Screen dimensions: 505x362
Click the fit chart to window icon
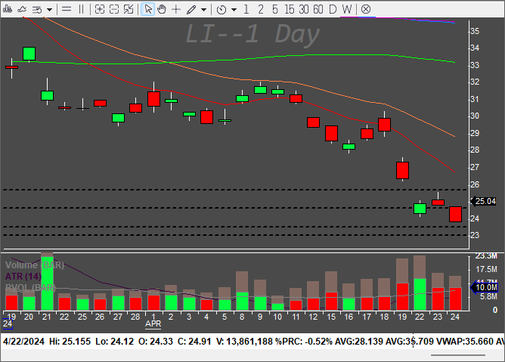(x=129, y=9)
